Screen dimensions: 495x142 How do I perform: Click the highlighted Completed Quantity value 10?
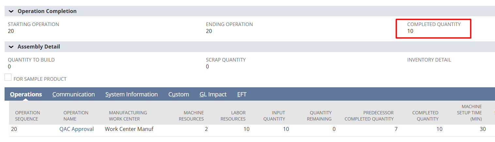point(410,31)
